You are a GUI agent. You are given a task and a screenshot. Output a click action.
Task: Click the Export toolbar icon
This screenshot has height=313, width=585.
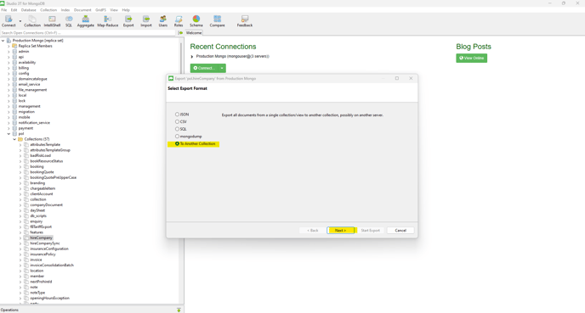(128, 21)
